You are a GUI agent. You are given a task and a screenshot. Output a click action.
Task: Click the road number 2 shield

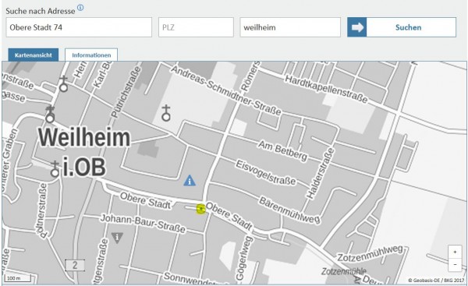[75, 265]
